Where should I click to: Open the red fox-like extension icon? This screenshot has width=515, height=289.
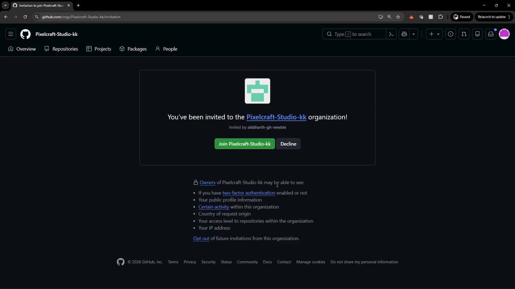coord(411,17)
